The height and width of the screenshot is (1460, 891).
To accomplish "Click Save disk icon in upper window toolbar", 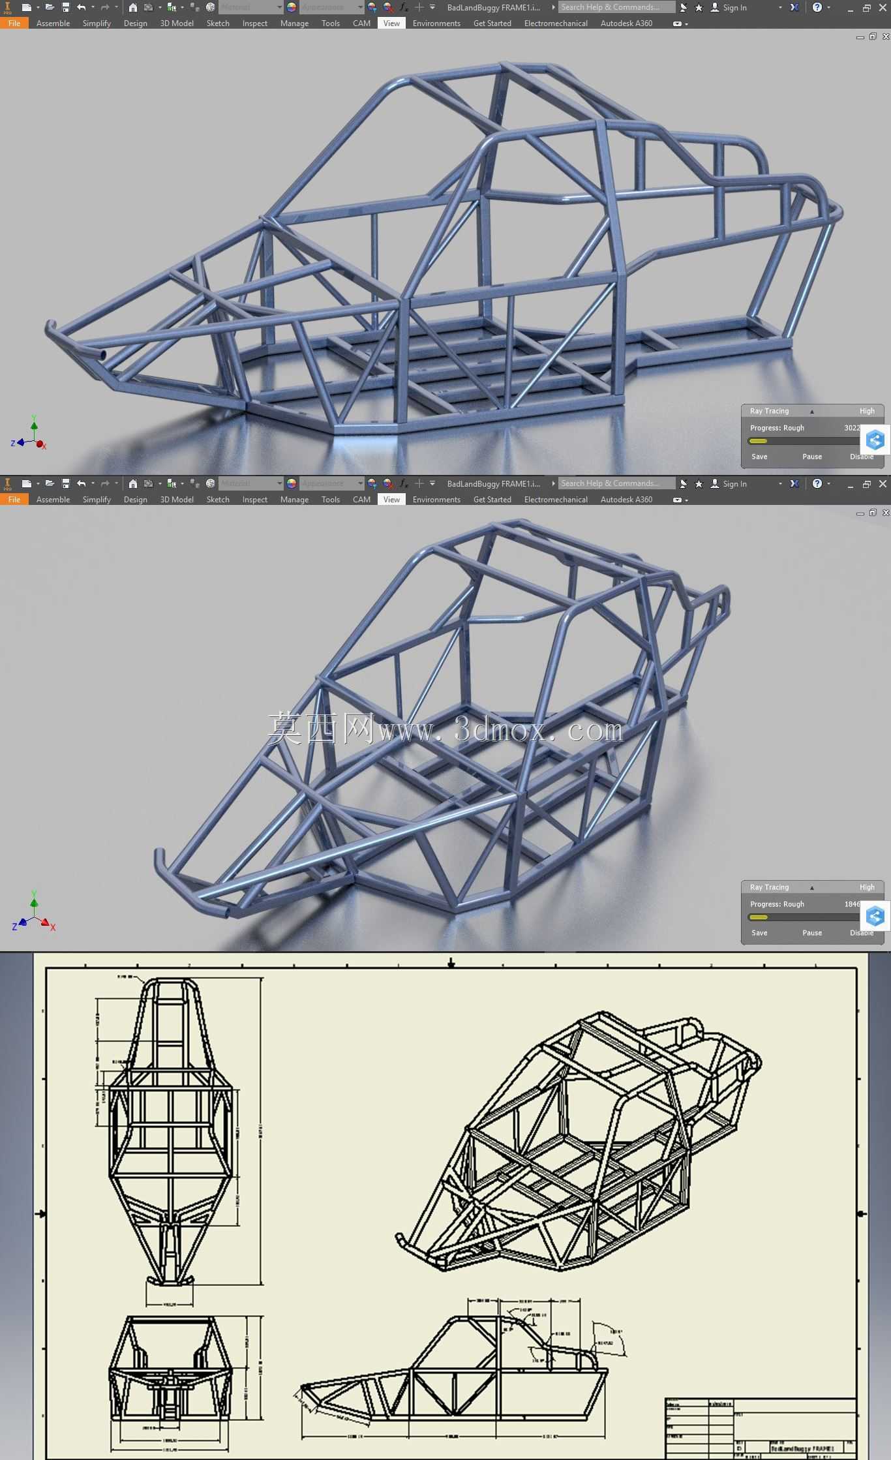I will [x=66, y=8].
